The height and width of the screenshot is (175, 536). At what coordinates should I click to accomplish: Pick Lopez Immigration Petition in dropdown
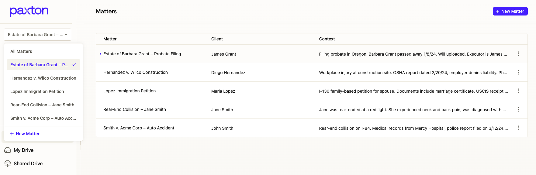[x=37, y=91]
